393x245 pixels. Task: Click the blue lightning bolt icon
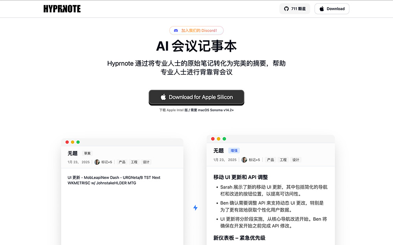(195, 207)
